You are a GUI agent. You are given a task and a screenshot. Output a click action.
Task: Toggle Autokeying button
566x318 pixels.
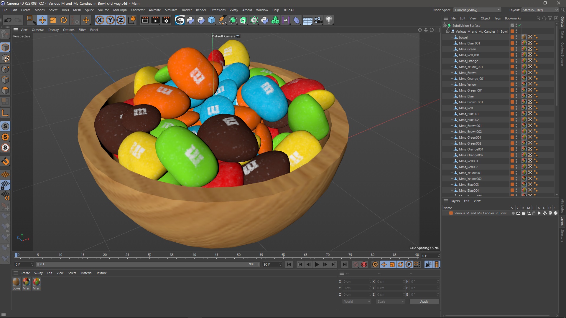[x=364, y=264]
